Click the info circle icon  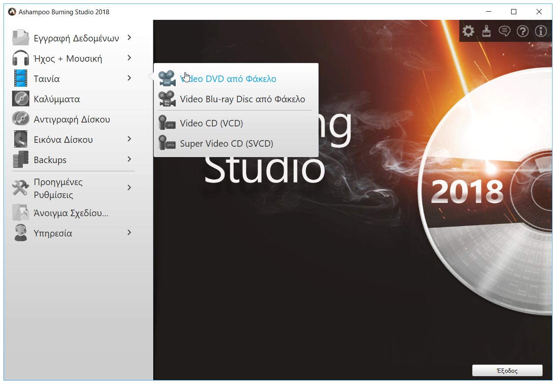541,31
